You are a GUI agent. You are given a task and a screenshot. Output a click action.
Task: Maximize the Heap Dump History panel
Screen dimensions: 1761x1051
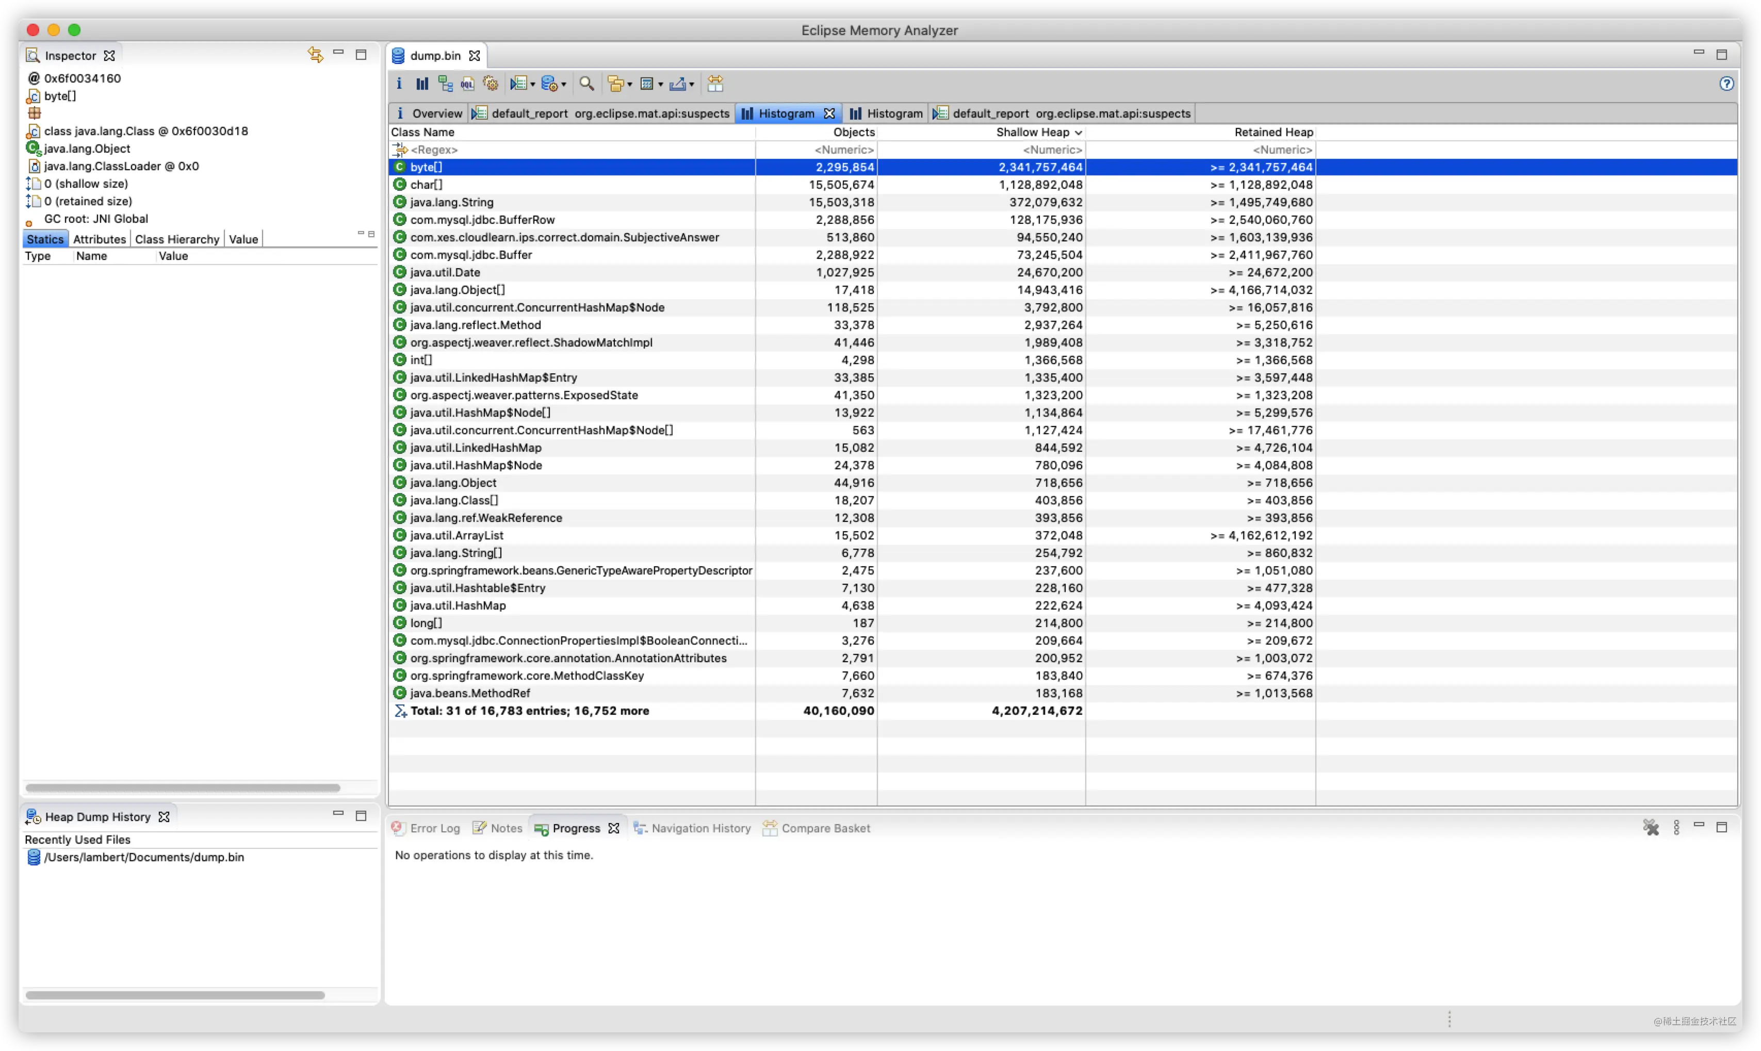pyautogui.click(x=361, y=816)
